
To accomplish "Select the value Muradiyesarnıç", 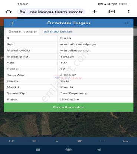I will tap(74, 50).
